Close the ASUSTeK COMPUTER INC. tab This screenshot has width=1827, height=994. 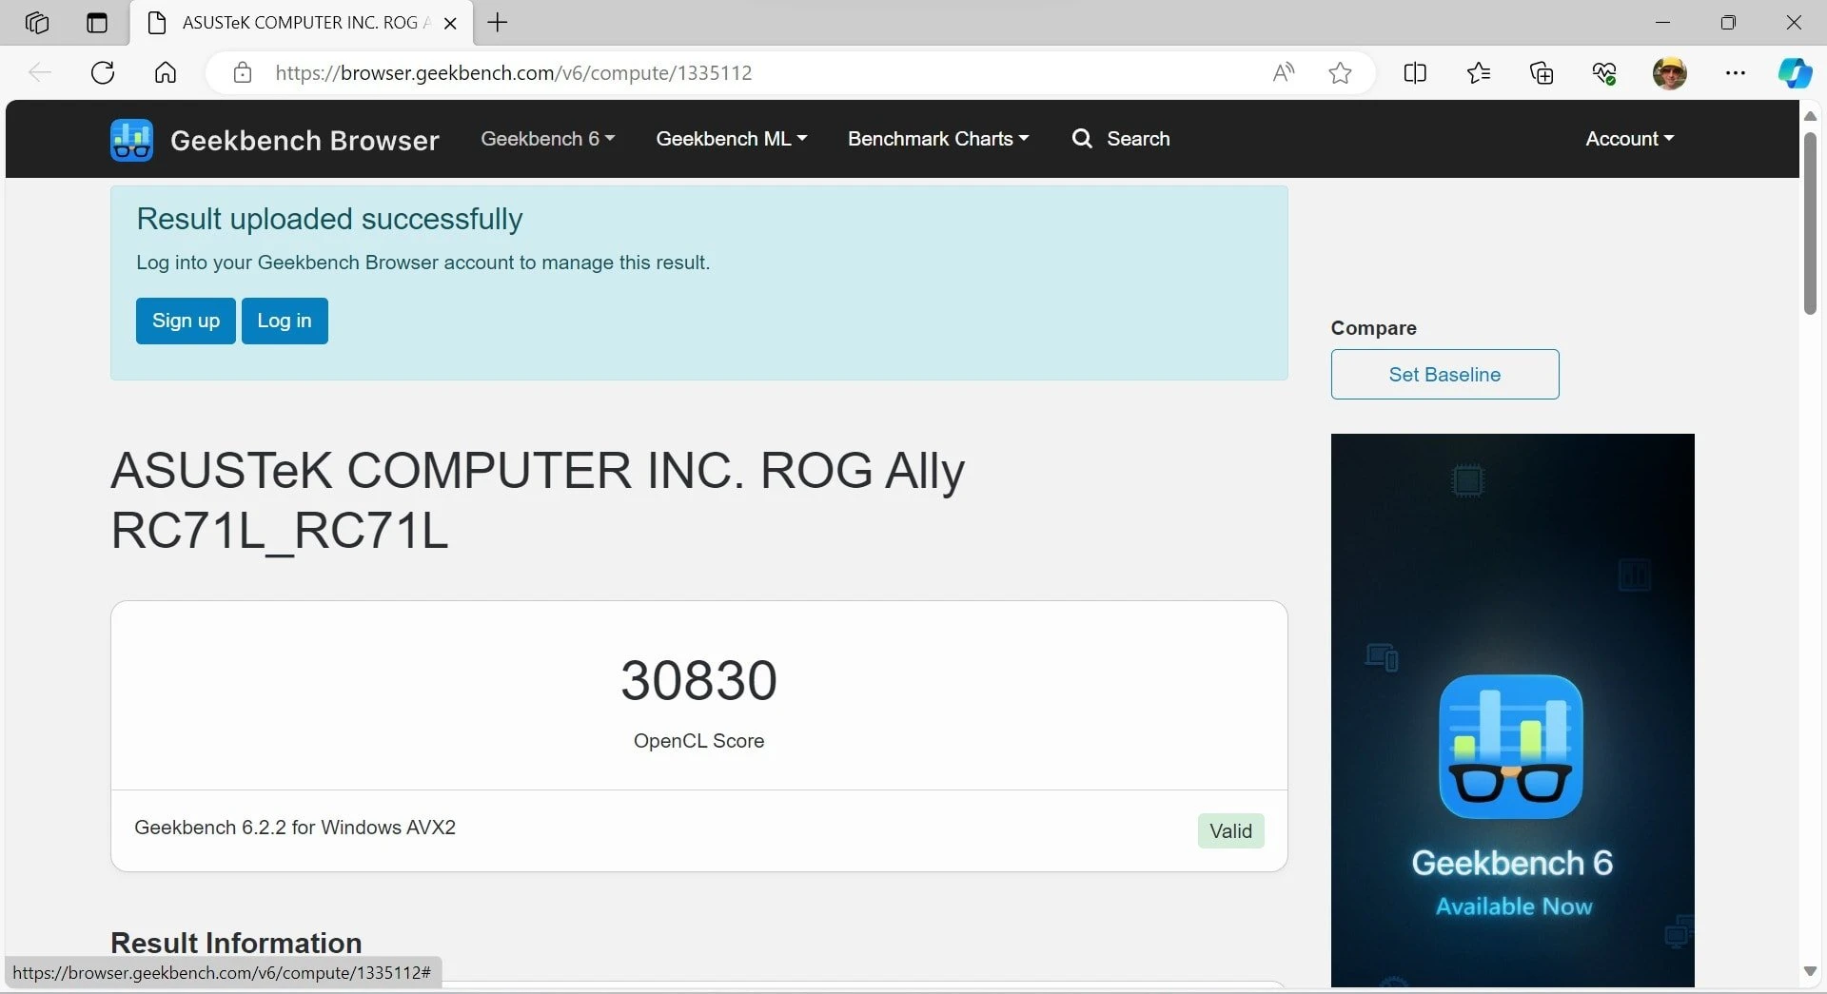[450, 23]
